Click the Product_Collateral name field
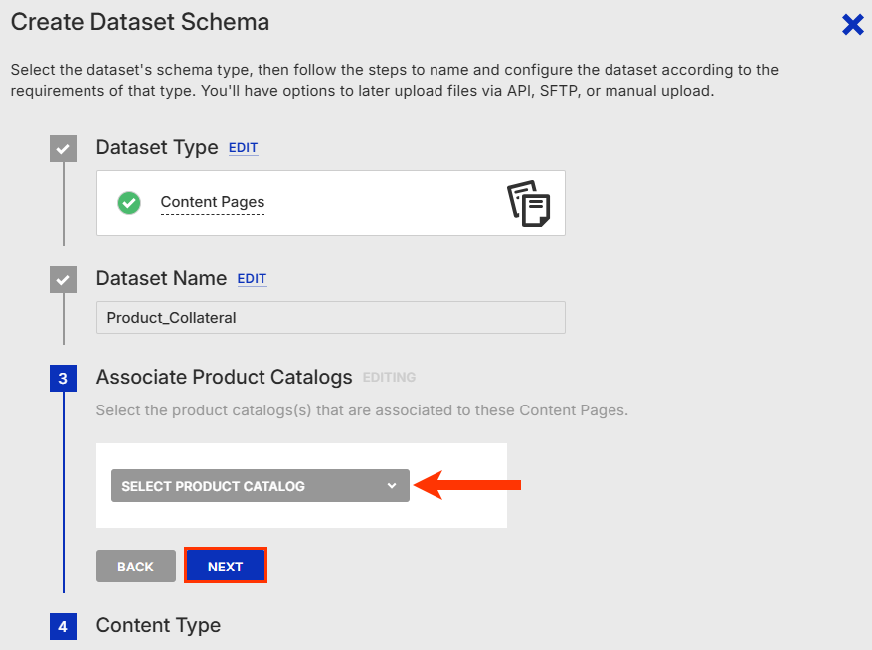This screenshot has width=872, height=650. coord(330,318)
